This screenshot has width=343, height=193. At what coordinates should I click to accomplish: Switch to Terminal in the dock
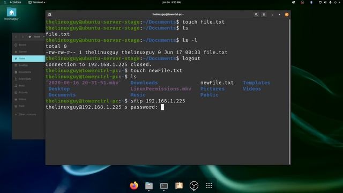(x=164, y=185)
